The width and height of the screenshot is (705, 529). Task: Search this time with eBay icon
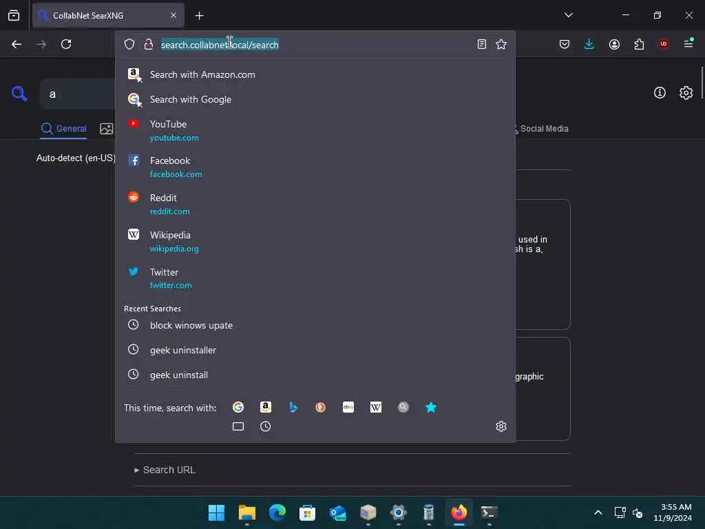348,407
